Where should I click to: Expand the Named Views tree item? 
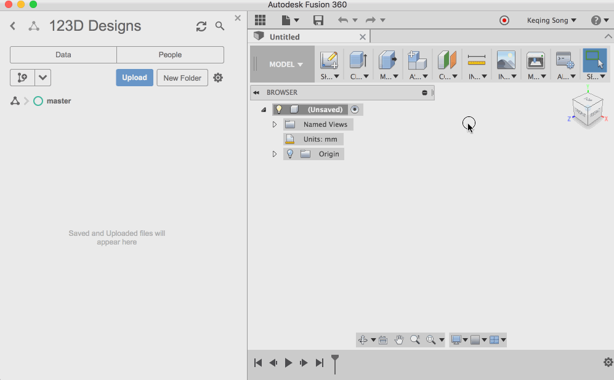[x=275, y=124]
